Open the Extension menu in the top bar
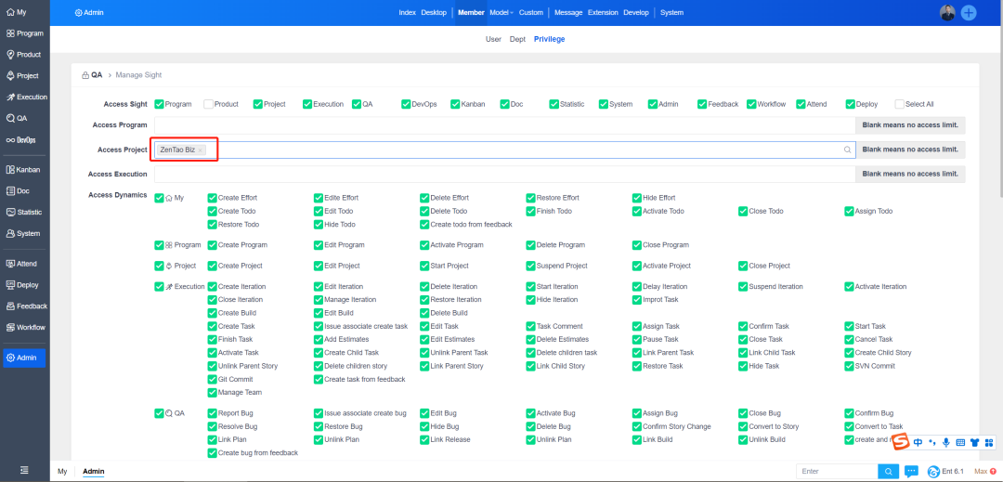The width and height of the screenshot is (1003, 482). pyautogui.click(x=603, y=13)
